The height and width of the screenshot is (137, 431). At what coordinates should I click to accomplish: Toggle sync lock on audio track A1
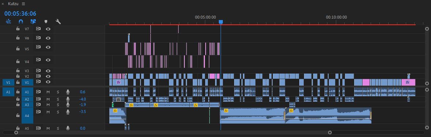click(38, 92)
